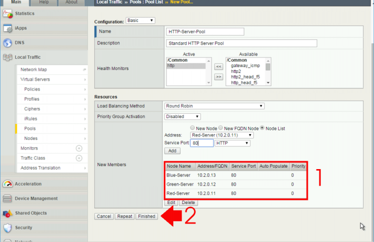Select the New Node radio button
The image size is (374, 242).
tap(192, 128)
